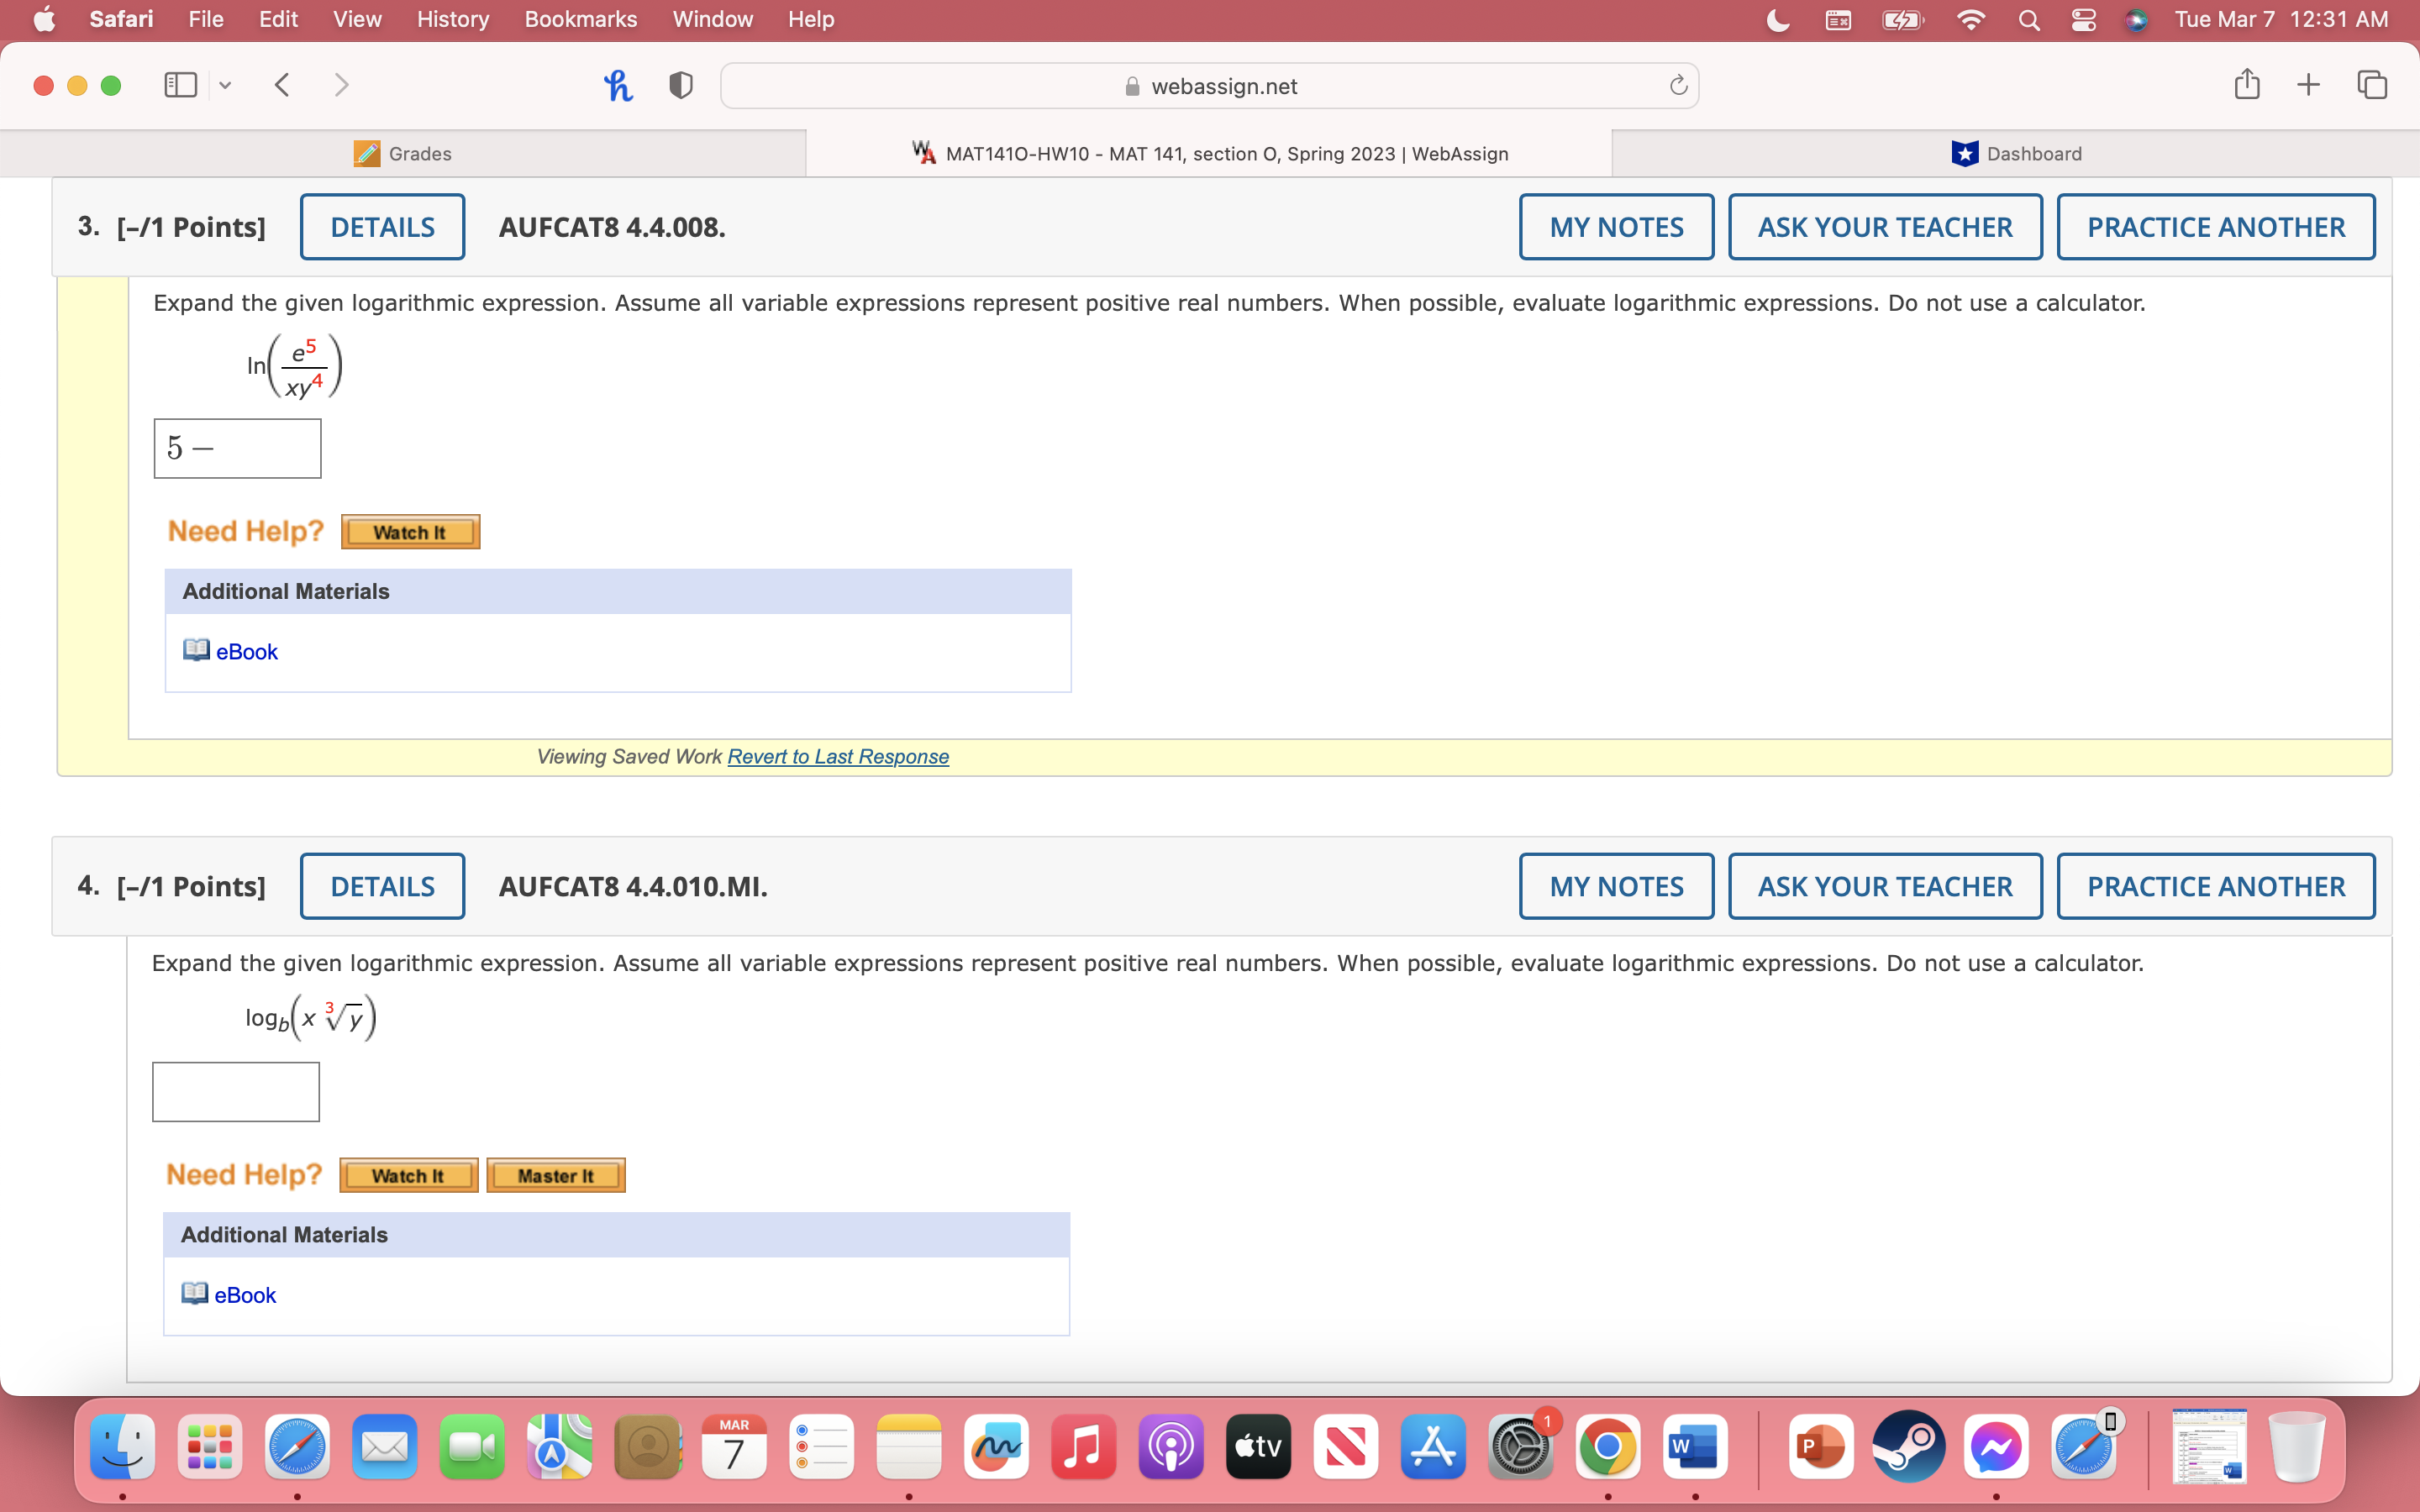Toggle the Safari sidebar
2420x1512 pixels.
[x=180, y=85]
